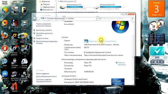Image resolution: width=168 pixels, height=94 pixels.
Task: Click AMD Phenom II X6 1055T processor text
Action: (x=101, y=45)
